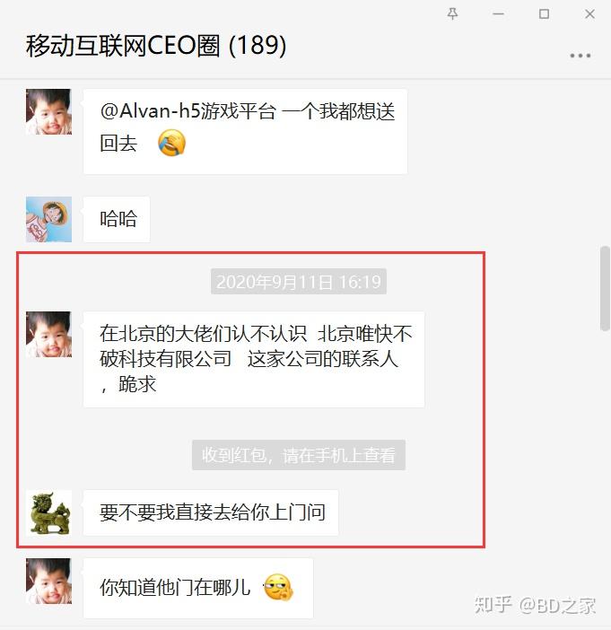This screenshot has width=611, height=630.
Task: Click the message mentioning 北京唯快不破科技有限公司
Action: coord(254,360)
